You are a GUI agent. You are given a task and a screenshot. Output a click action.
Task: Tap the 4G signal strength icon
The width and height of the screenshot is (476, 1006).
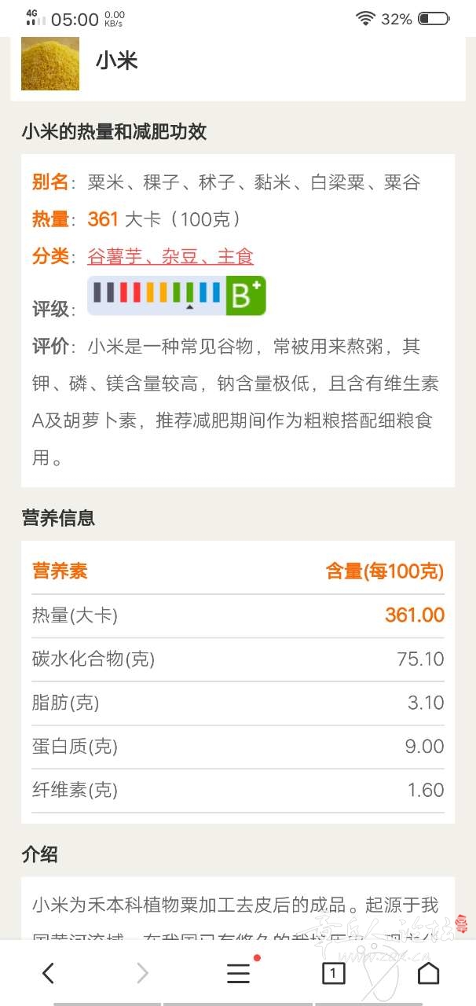(x=36, y=18)
